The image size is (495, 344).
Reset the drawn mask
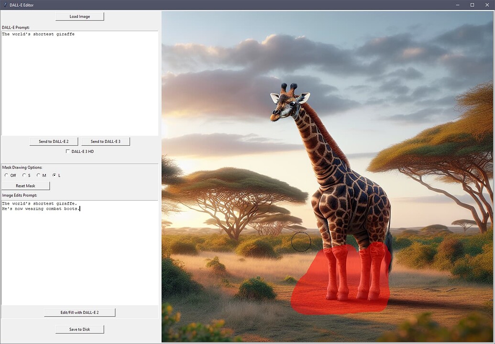25,186
